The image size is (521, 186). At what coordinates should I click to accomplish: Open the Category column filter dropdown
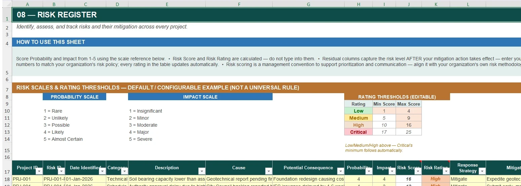(x=124, y=171)
